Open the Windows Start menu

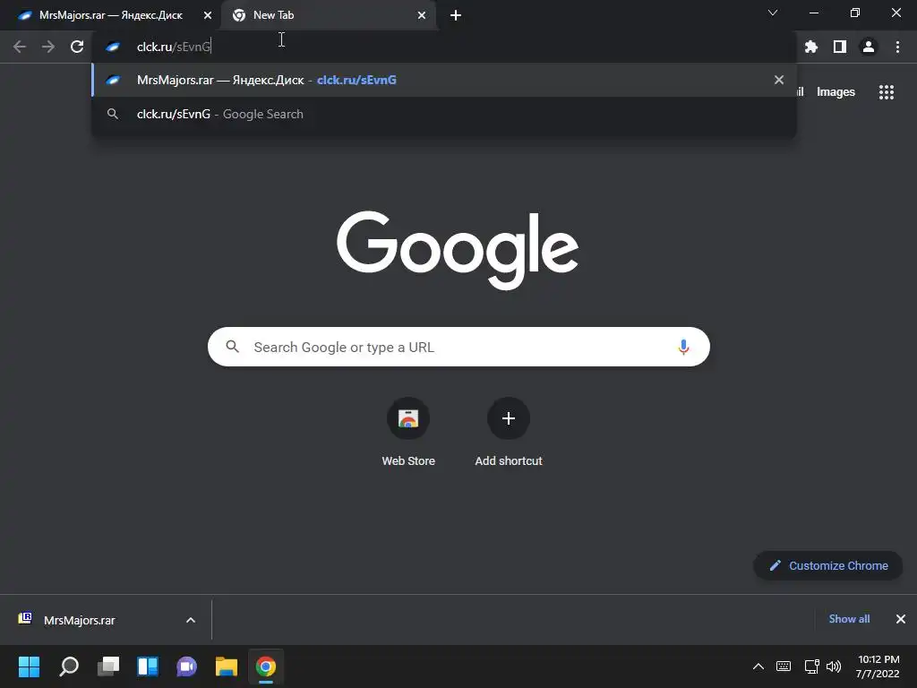coord(29,666)
